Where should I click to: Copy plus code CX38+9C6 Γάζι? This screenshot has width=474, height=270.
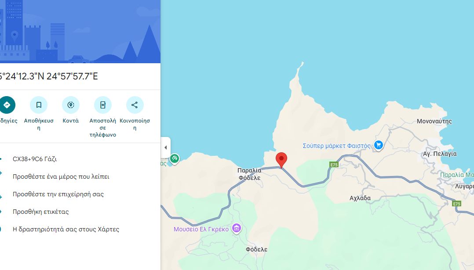coord(35,159)
